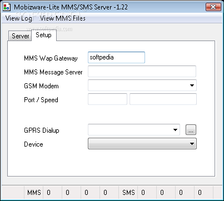Screen dimensions: 224x201
Task: Open the View MMS Files menu
Action: point(63,18)
